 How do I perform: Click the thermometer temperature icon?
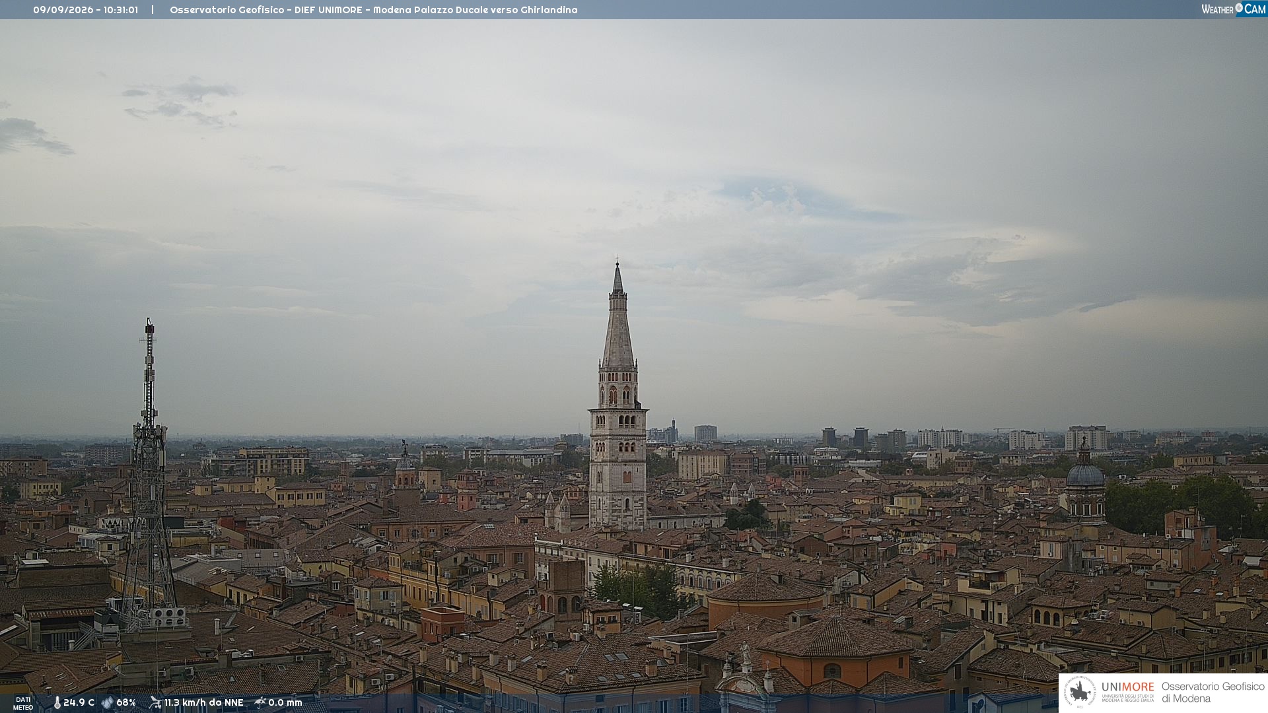(57, 702)
